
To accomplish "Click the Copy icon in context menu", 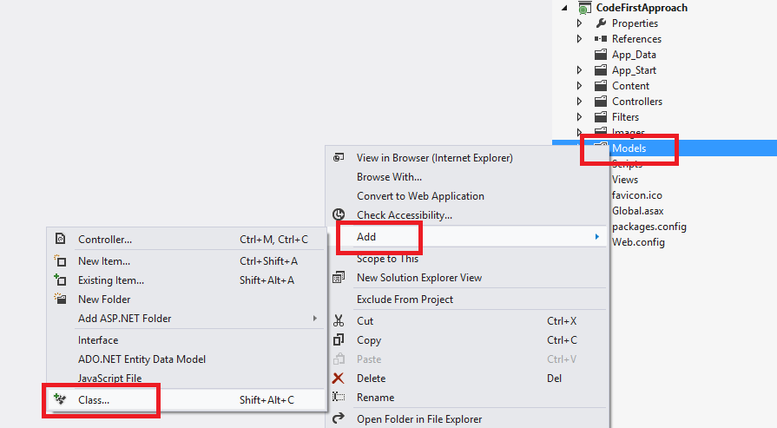I will coord(339,340).
